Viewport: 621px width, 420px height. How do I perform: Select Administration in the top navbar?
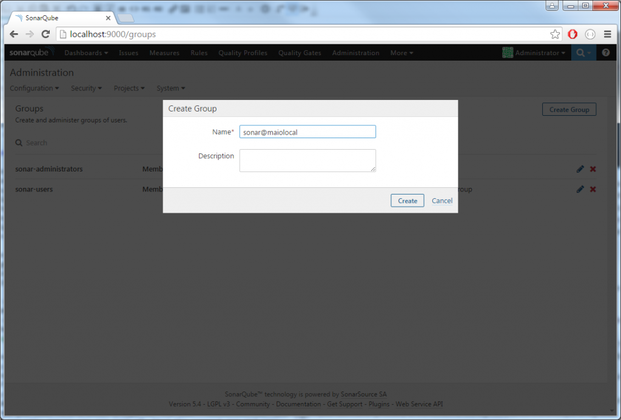click(x=355, y=53)
